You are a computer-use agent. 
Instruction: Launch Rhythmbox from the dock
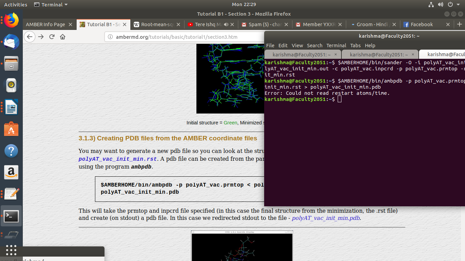[11, 85]
